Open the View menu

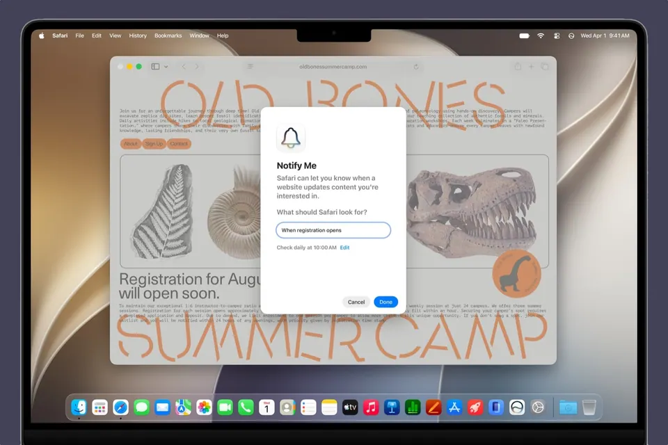point(116,35)
